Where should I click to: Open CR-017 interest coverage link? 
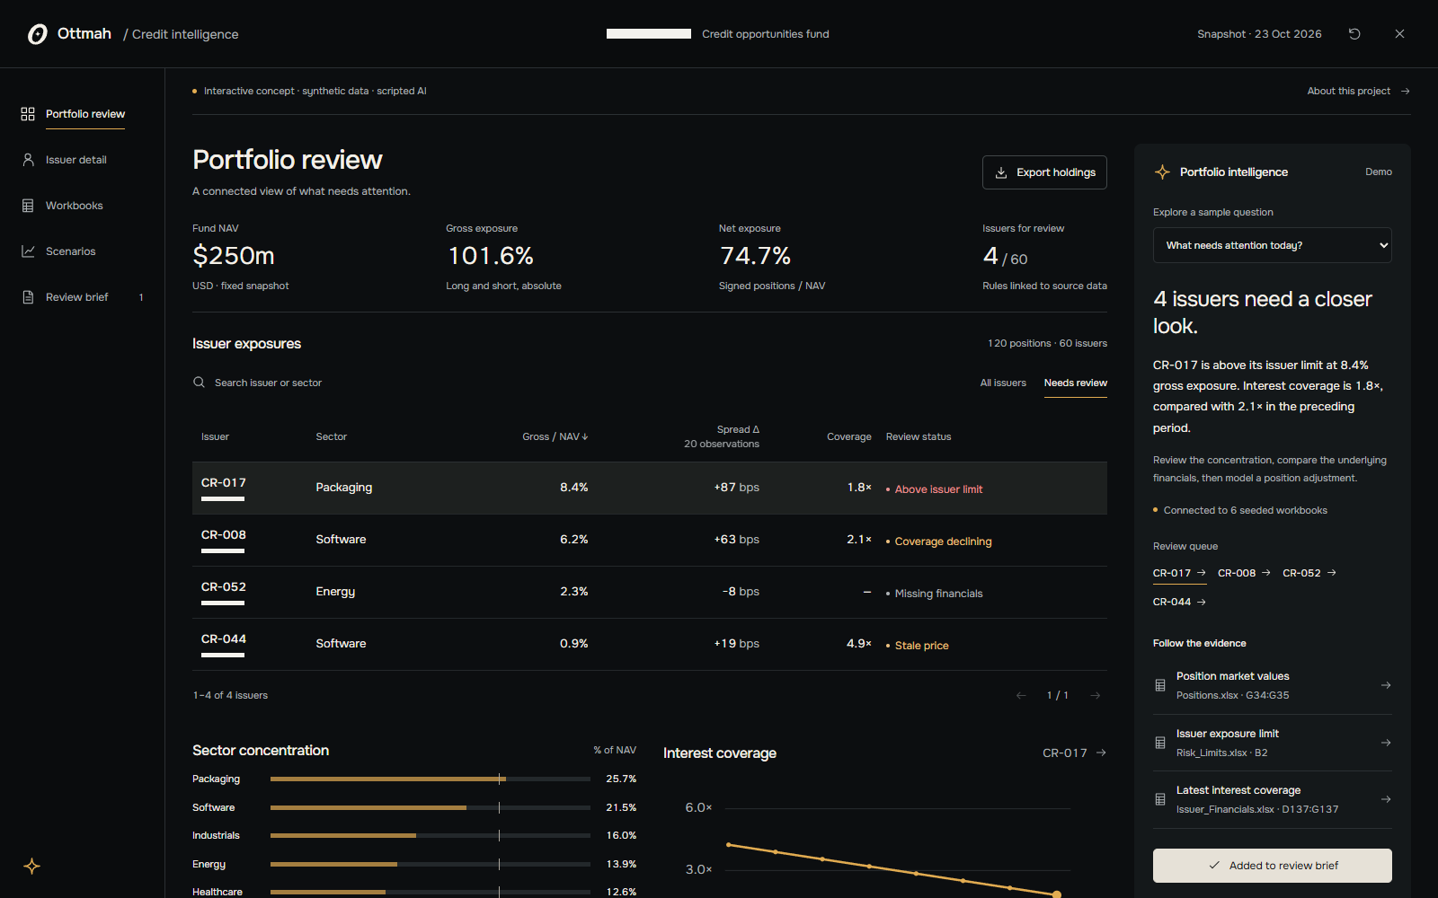click(1074, 753)
